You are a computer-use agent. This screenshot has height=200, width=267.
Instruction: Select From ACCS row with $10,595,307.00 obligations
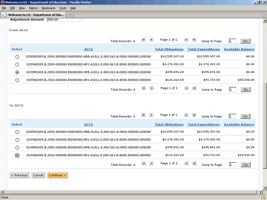click(x=17, y=56)
